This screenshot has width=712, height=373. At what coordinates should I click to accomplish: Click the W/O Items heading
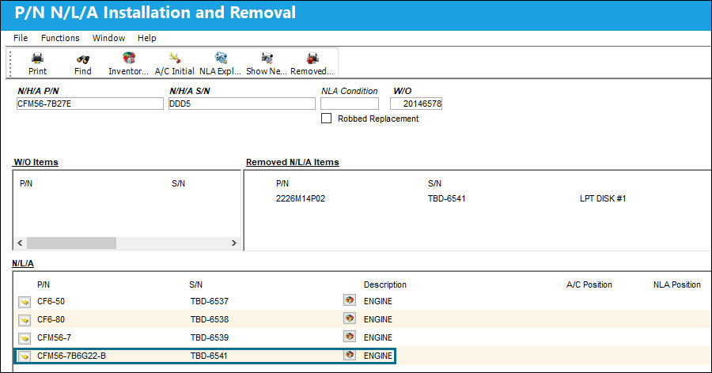[x=36, y=162]
